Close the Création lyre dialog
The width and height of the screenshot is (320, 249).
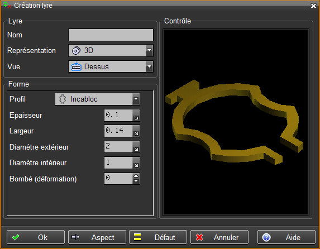point(313,6)
